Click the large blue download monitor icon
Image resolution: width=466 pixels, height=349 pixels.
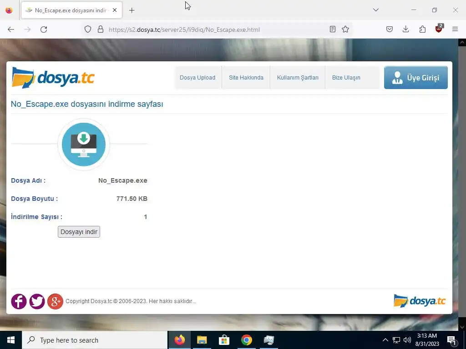pyautogui.click(x=84, y=145)
